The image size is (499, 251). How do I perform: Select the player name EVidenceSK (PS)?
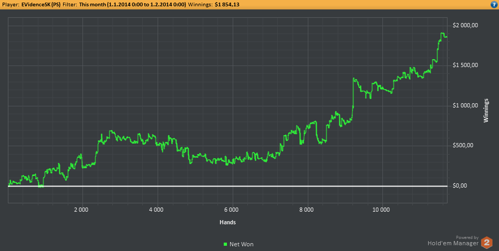(x=41, y=4)
